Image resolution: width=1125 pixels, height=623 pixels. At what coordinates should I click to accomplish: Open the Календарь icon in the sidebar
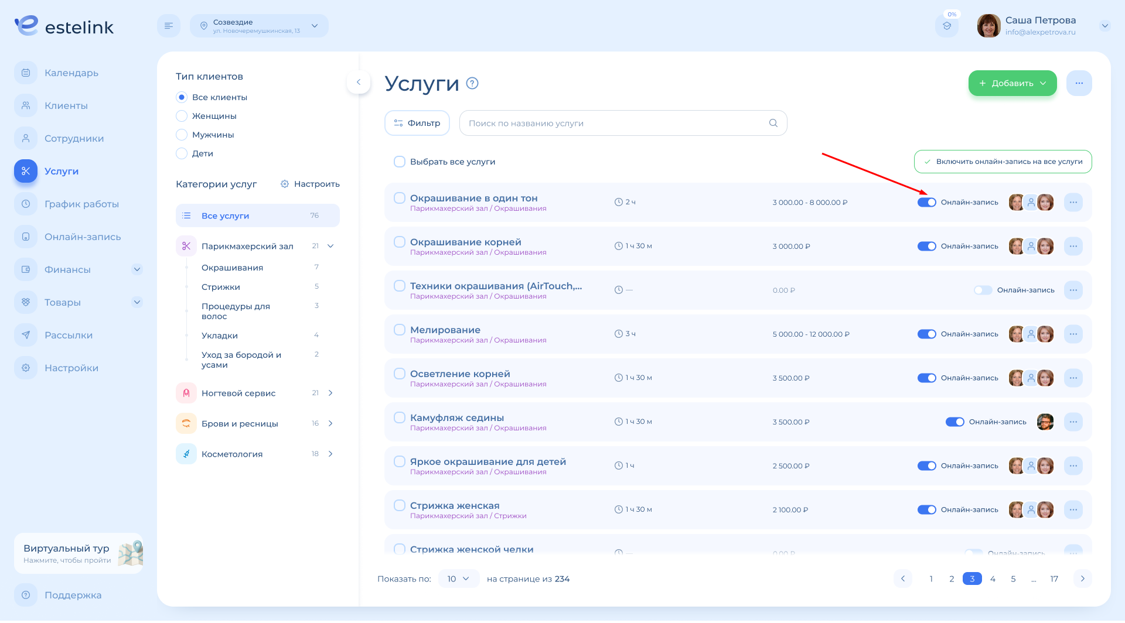pos(26,73)
